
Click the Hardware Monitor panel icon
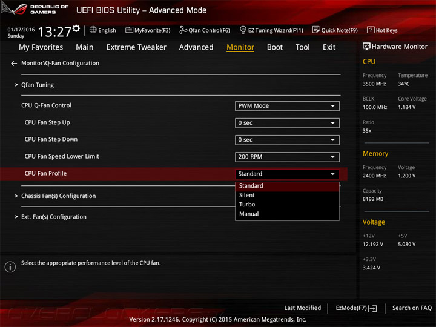[x=366, y=47]
